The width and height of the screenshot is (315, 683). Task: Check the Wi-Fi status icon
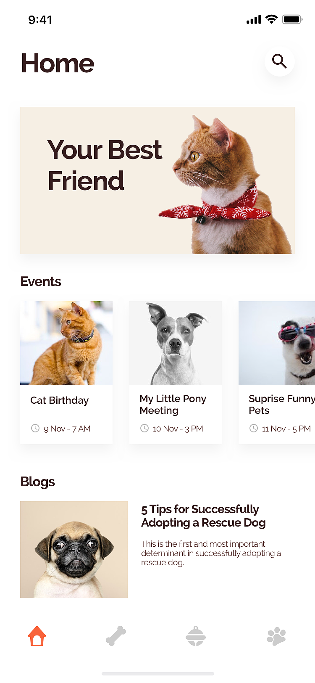click(272, 19)
